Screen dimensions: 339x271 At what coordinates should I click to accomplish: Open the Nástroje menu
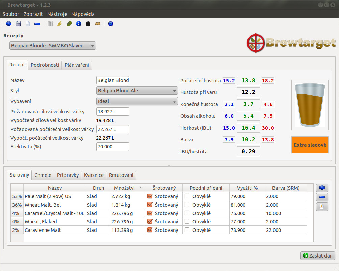pyautogui.click(x=57, y=14)
